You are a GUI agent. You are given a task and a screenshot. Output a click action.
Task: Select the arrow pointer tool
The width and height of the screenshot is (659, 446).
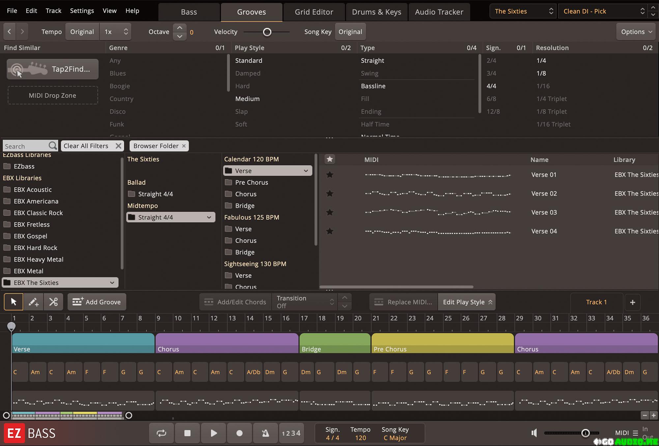[x=14, y=302]
